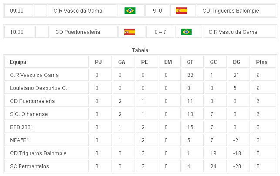This screenshot has height=176, width=280.
Task: Click Spain flag beside CD Trigueros Balompié
Action: click(181, 10)
